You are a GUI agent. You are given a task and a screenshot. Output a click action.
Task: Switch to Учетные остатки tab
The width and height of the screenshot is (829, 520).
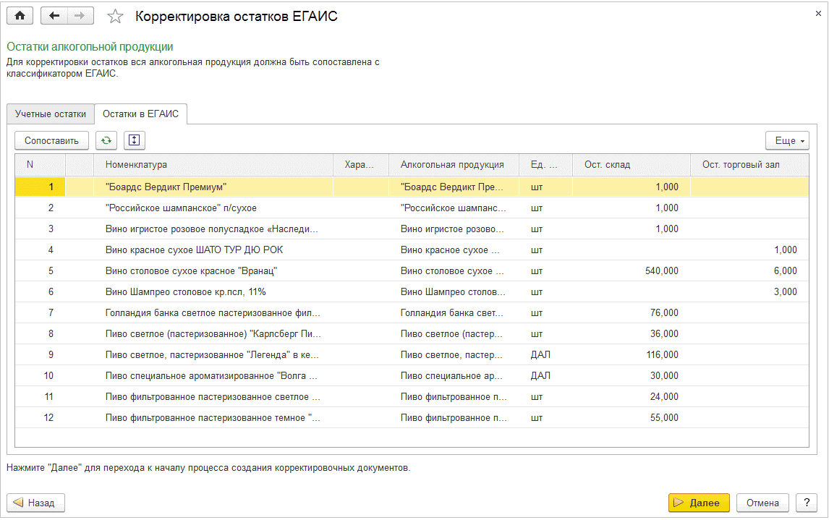point(51,114)
